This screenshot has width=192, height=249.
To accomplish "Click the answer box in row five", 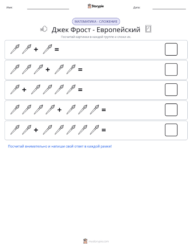I will (171, 130).
